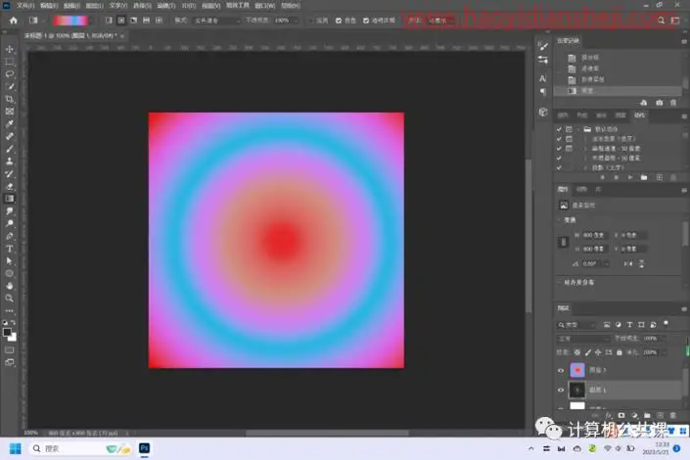
Task: Collapse the 变换 transform section
Action: click(x=559, y=219)
